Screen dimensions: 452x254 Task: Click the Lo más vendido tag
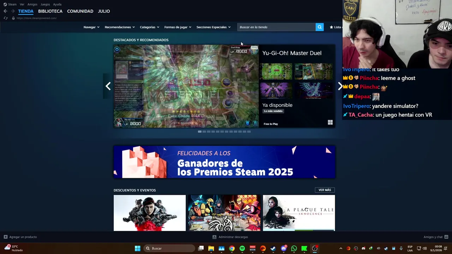[x=273, y=111]
